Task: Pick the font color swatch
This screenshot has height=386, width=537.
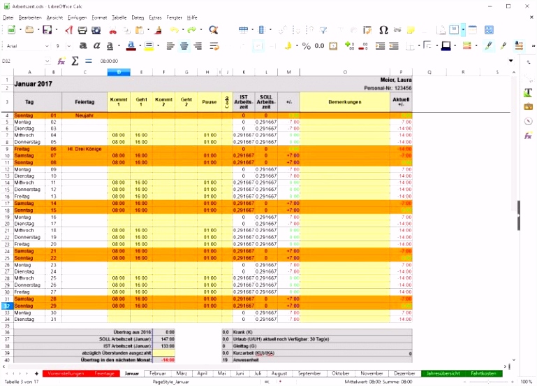Action: point(131,46)
